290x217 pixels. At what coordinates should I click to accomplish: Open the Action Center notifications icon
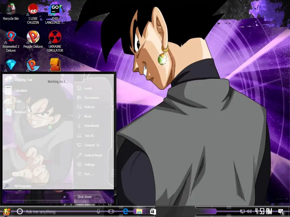click(281, 212)
